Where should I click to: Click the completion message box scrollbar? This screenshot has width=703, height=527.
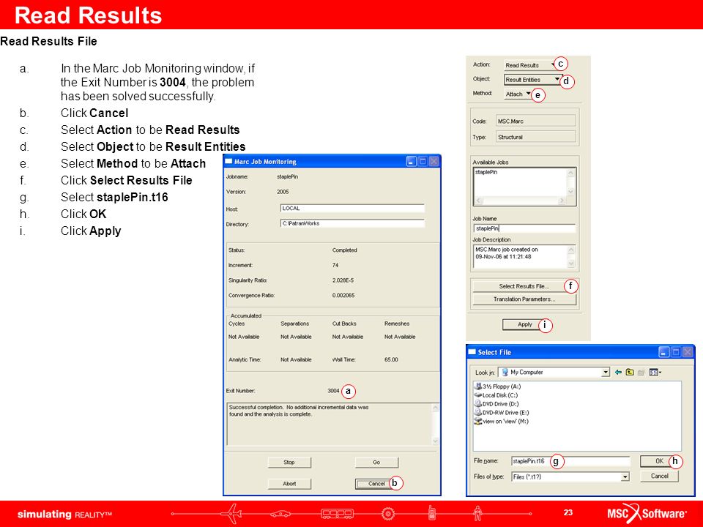(x=435, y=424)
